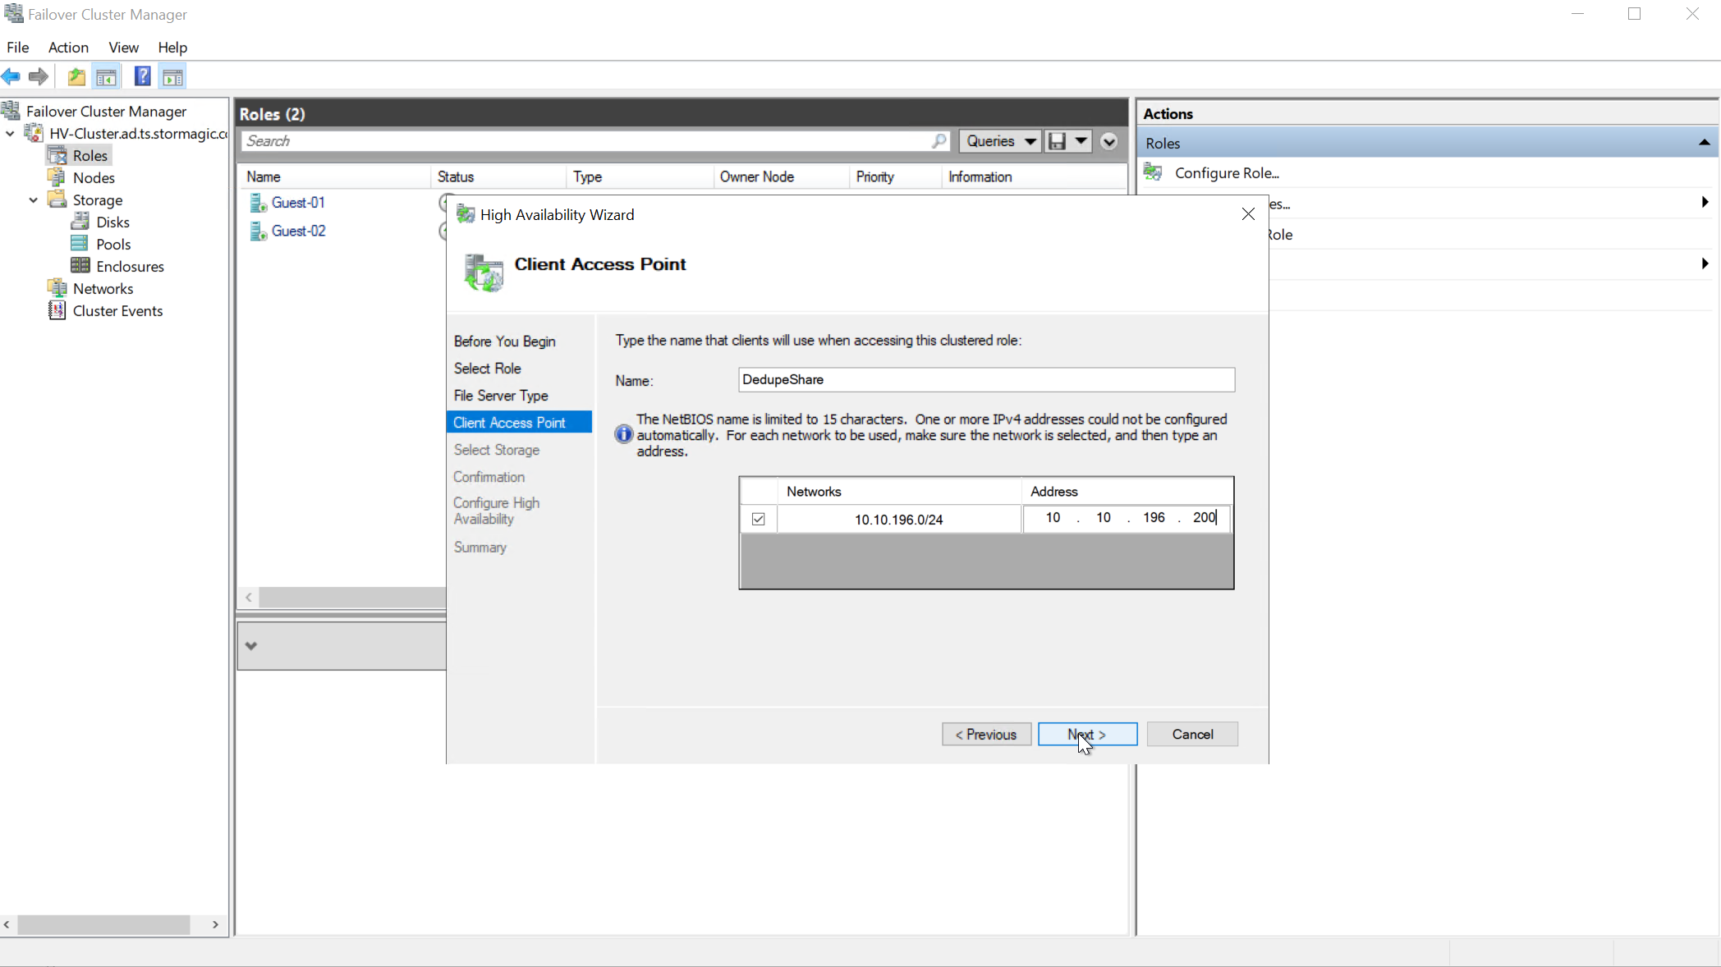The height and width of the screenshot is (967, 1721).
Task: Click the Name field containing DedupeShare
Action: point(986,379)
